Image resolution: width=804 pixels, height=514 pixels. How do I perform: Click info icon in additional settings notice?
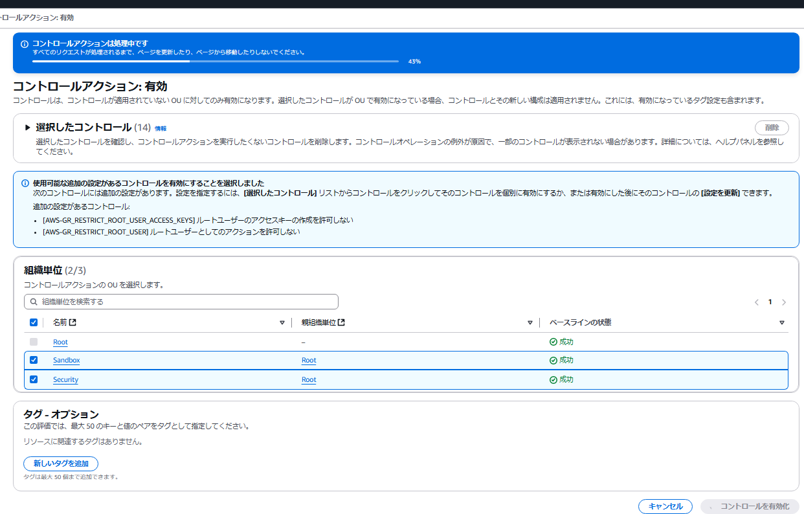[25, 183]
